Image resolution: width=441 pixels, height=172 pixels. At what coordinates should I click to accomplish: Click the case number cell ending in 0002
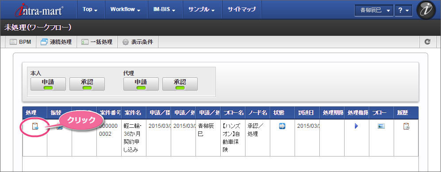(x=109, y=138)
